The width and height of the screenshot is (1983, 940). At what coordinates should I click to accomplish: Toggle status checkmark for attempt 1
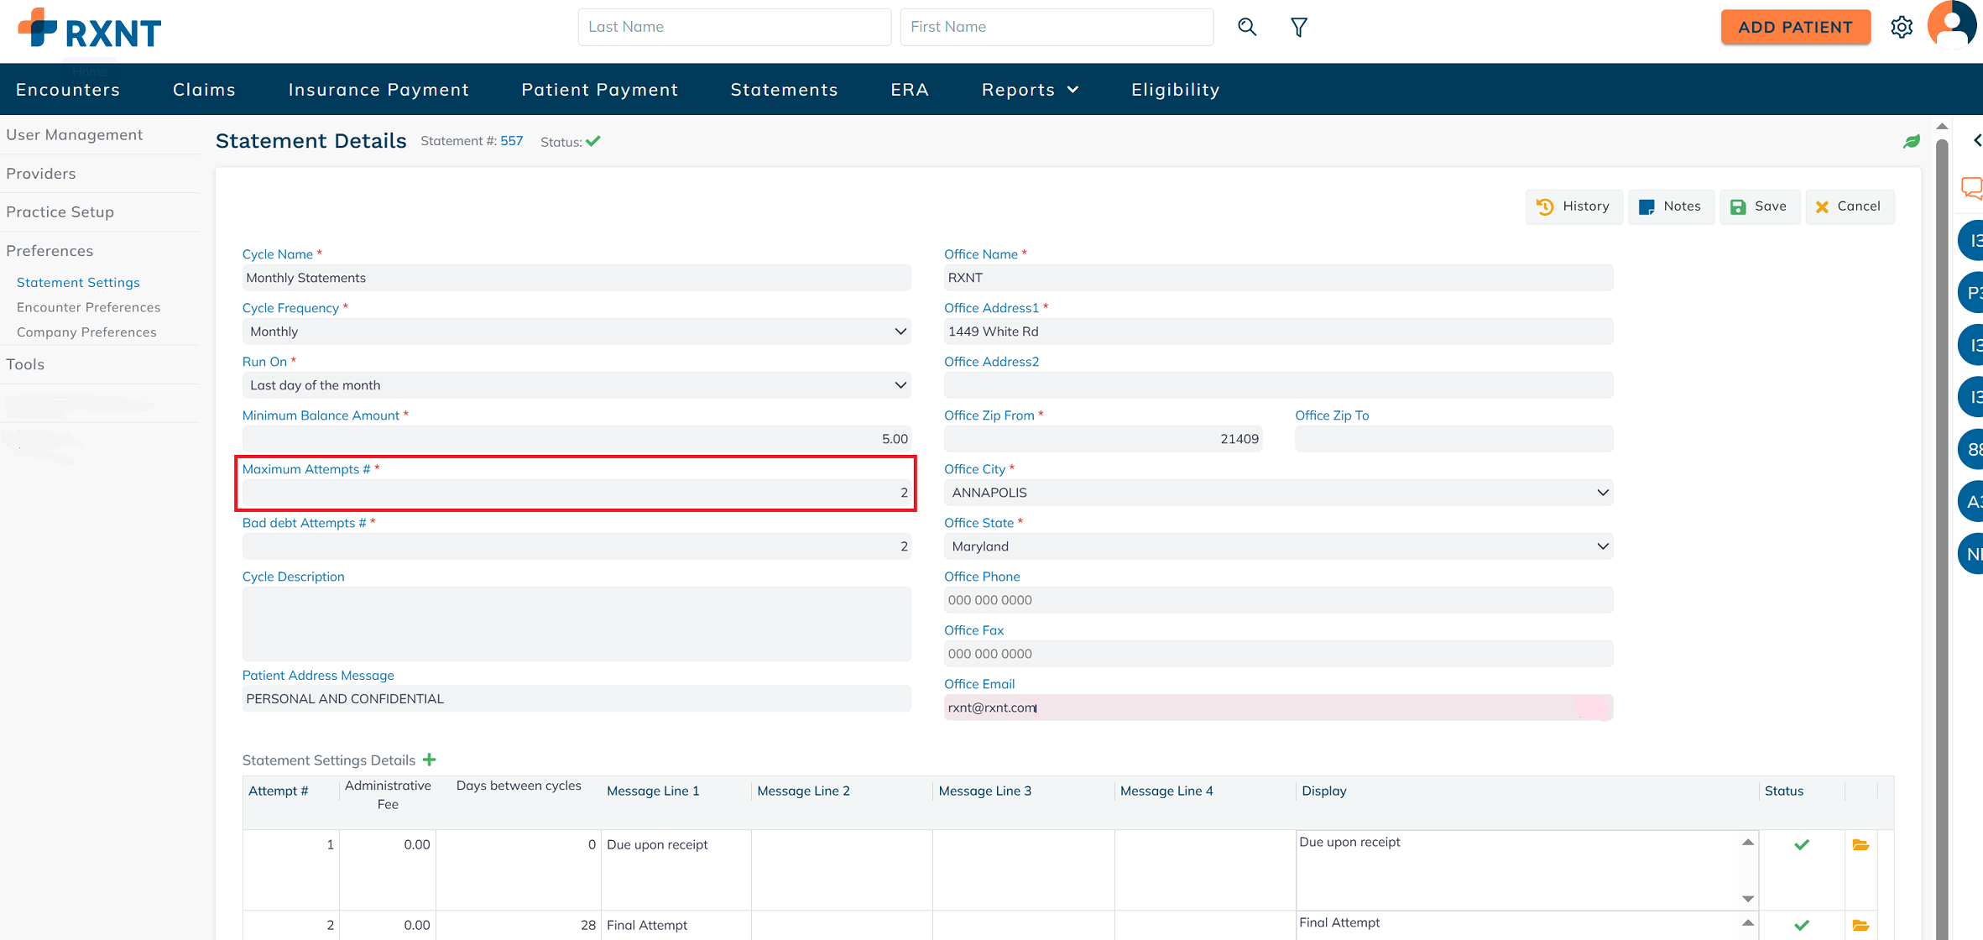1801,845
